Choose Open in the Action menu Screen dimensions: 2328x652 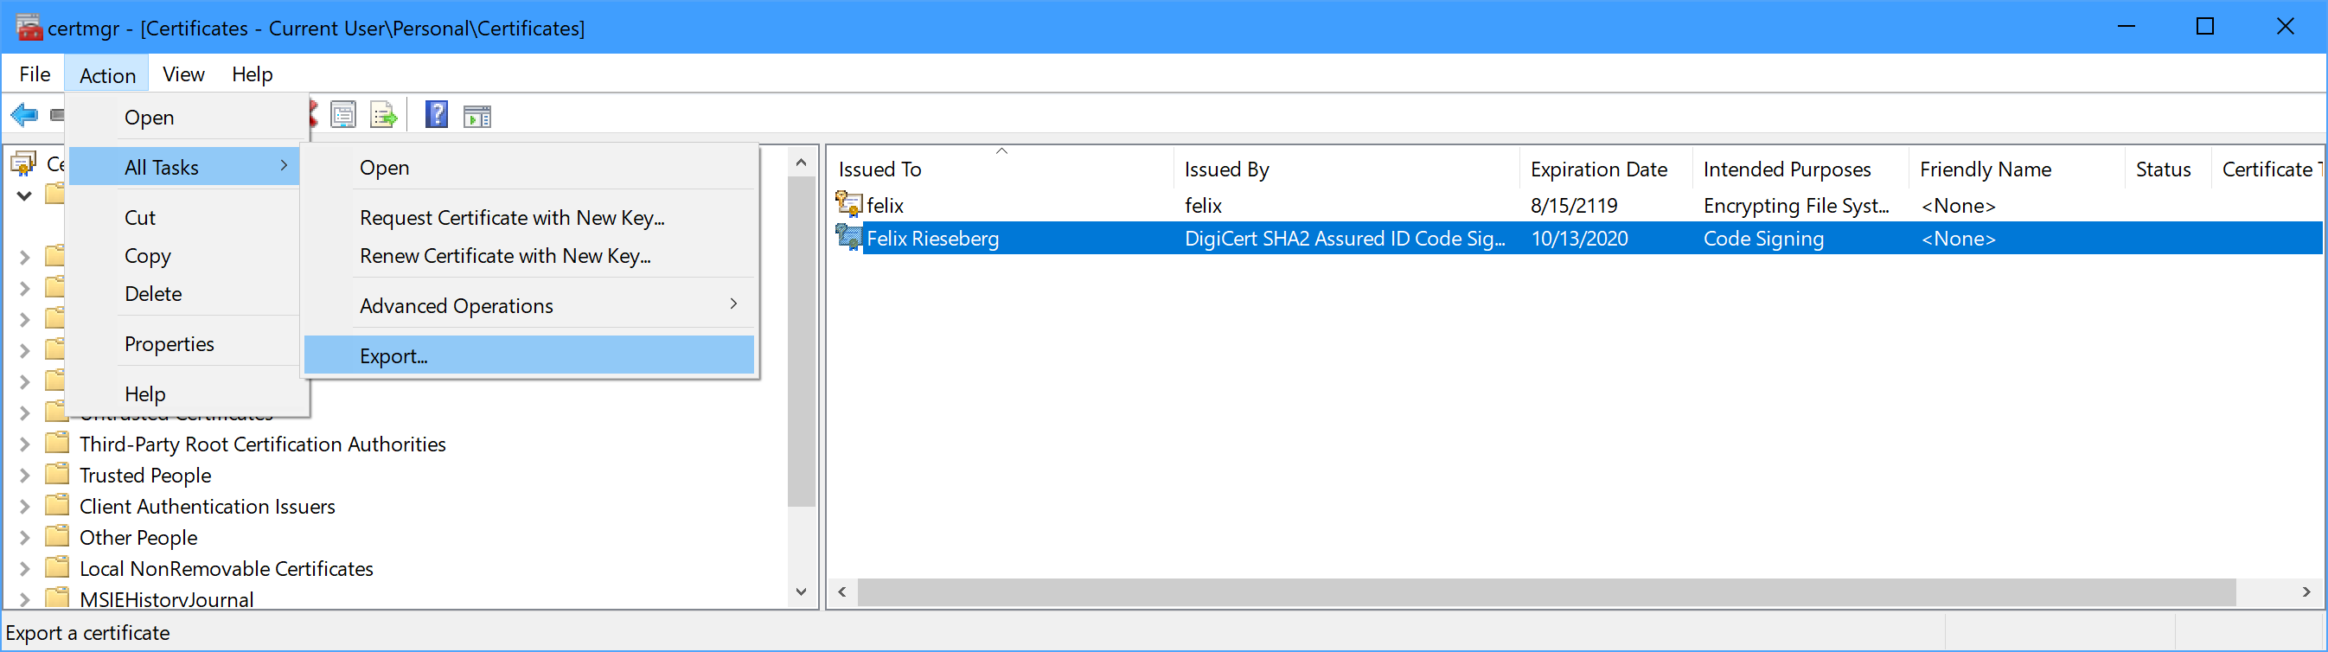click(184, 118)
